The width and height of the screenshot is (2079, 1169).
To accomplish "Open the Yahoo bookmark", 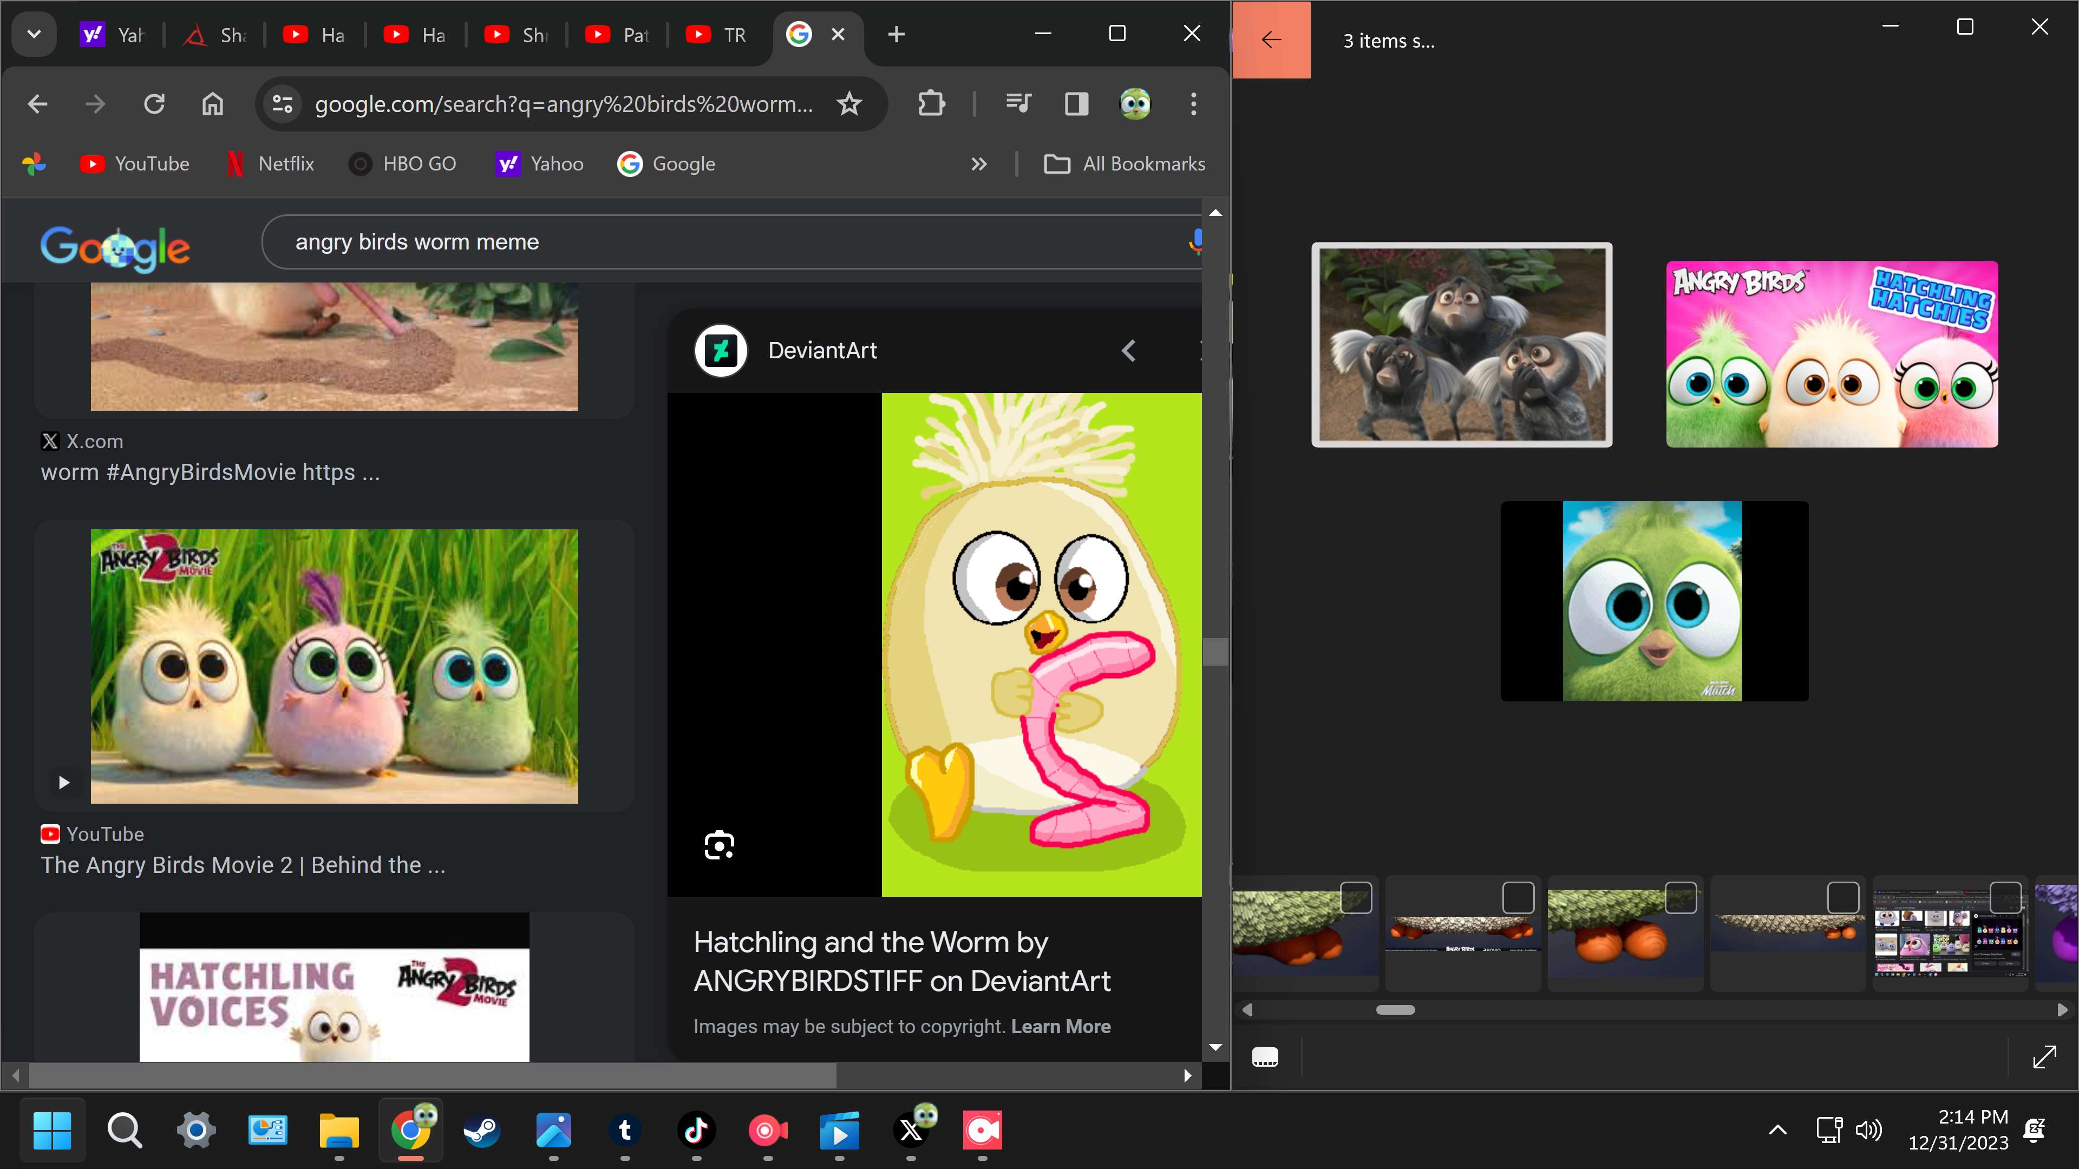I will click(539, 164).
